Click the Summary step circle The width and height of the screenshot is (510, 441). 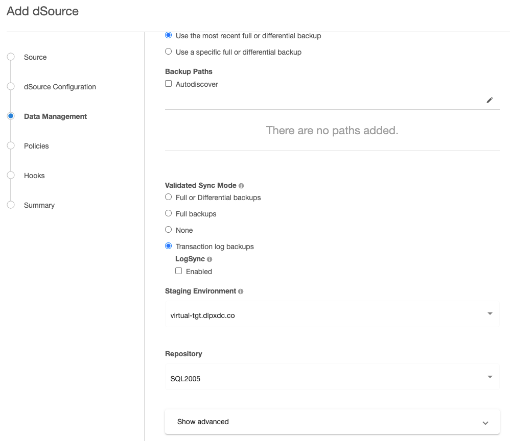click(11, 204)
